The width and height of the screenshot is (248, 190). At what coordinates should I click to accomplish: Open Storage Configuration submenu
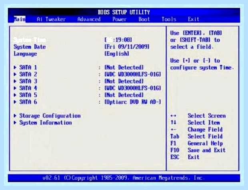point(50,116)
